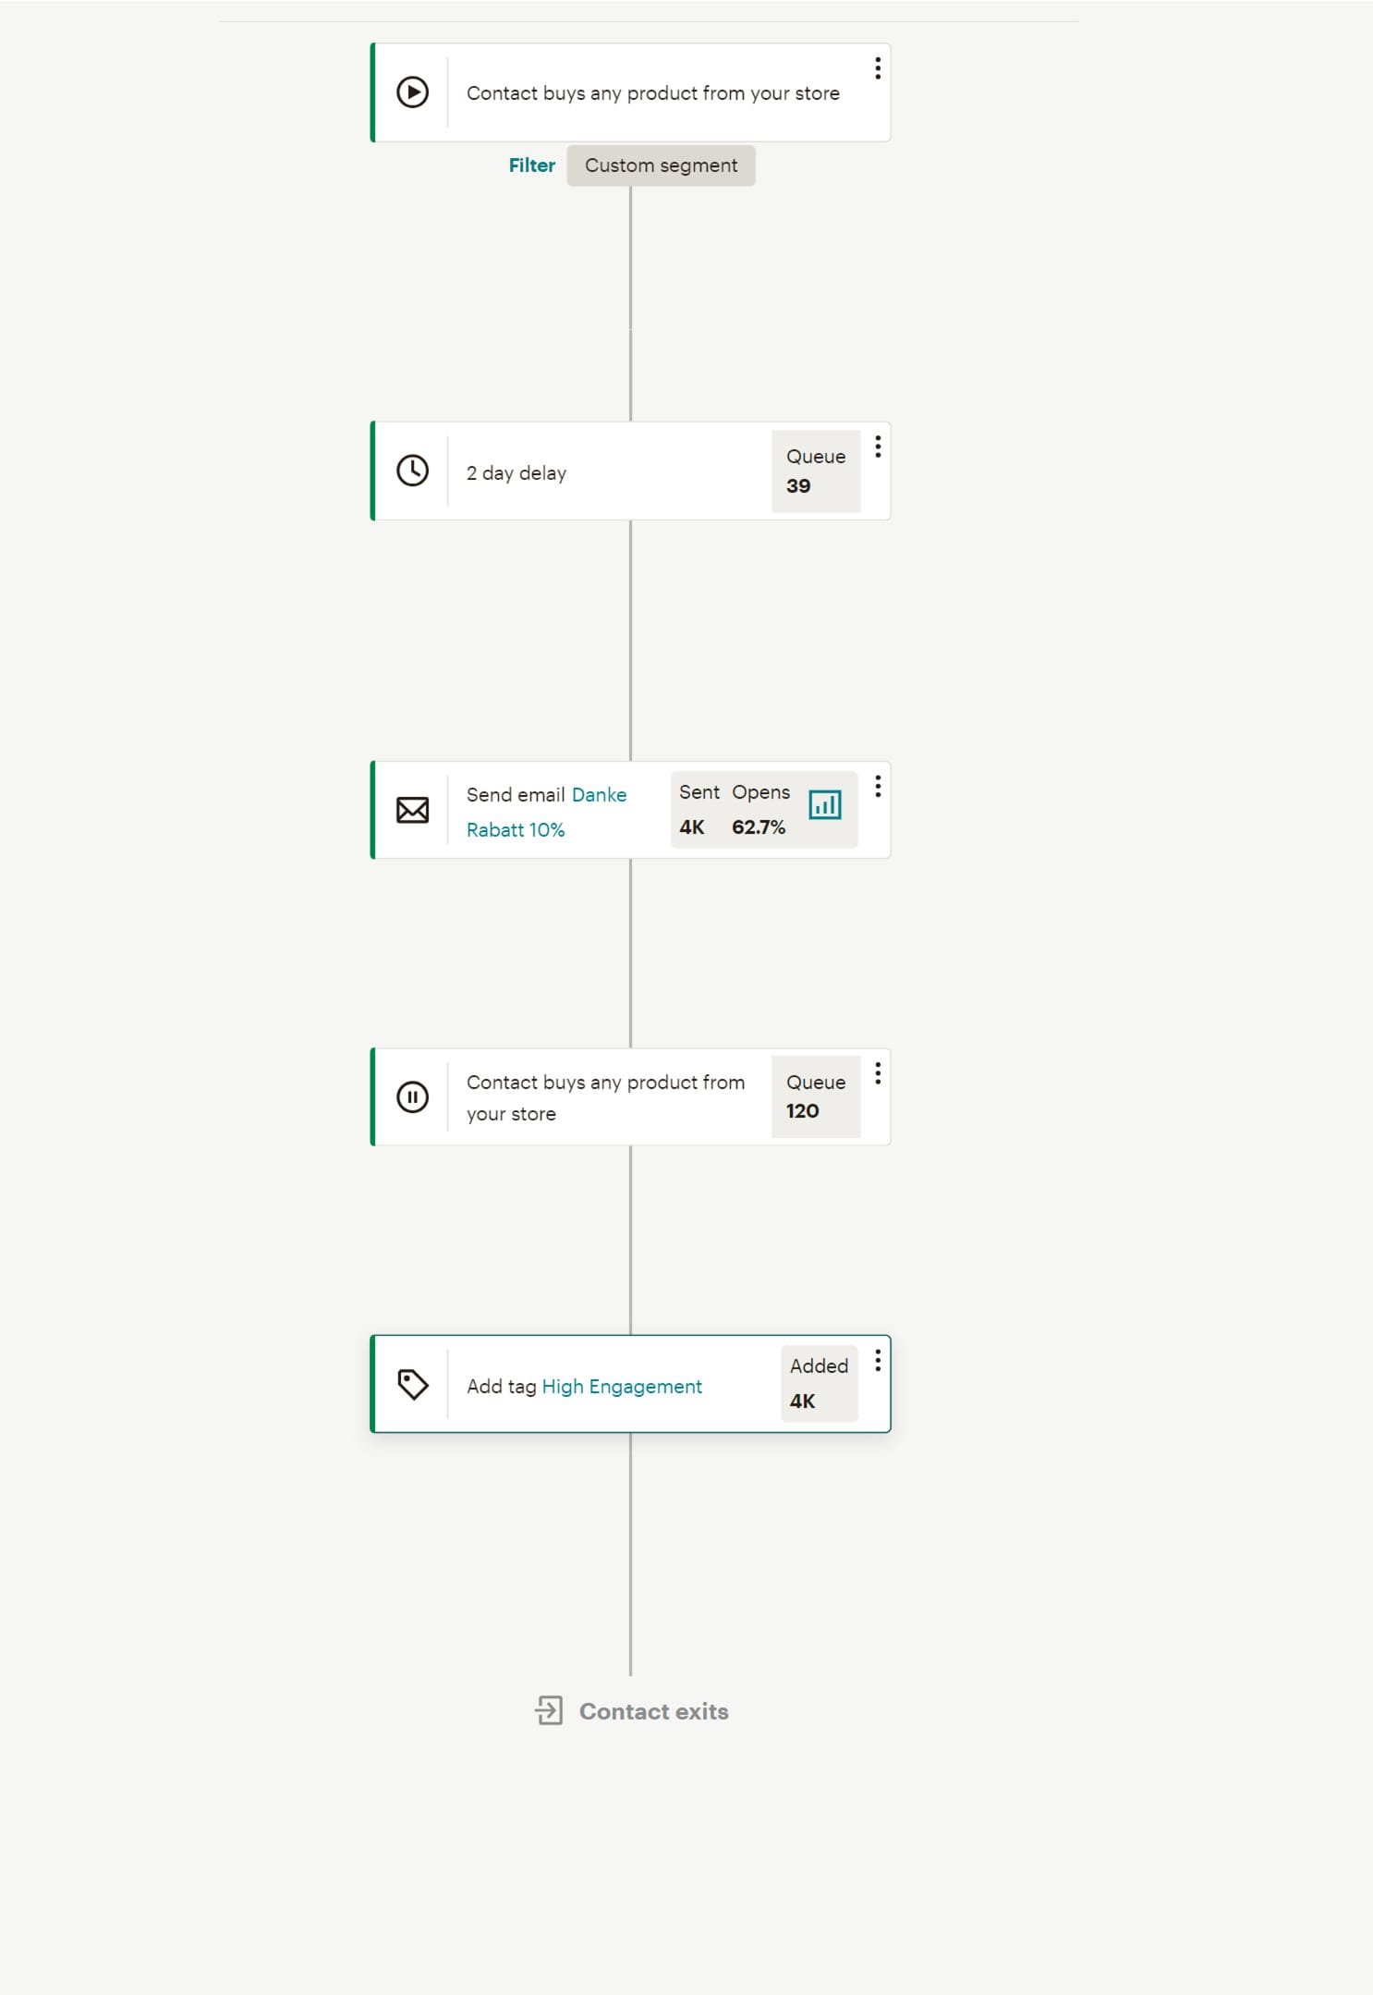This screenshot has height=1995, width=1373.
Task: Click the tag icon on Add tag step
Action: tap(412, 1384)
